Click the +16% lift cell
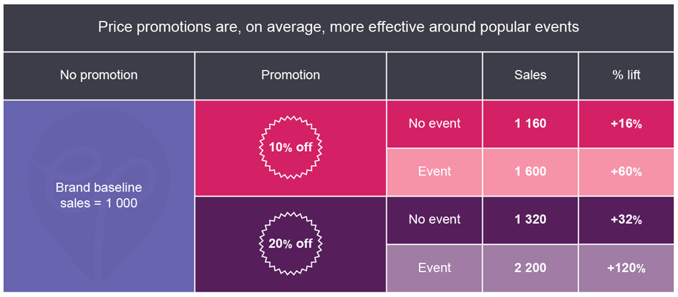This screenshot has height=297, width=678. [626, 124]
